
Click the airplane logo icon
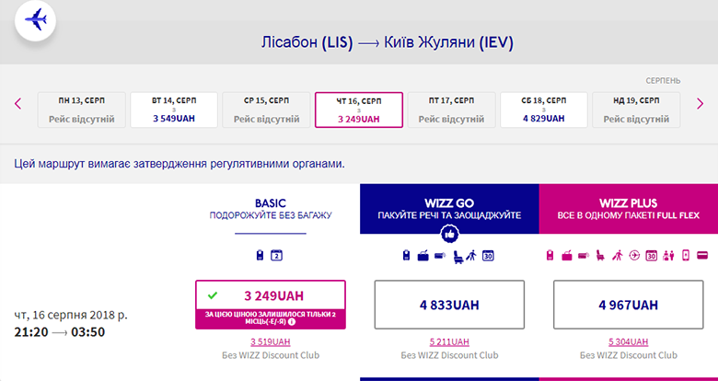pyautogui.click(x=35, y=20)
